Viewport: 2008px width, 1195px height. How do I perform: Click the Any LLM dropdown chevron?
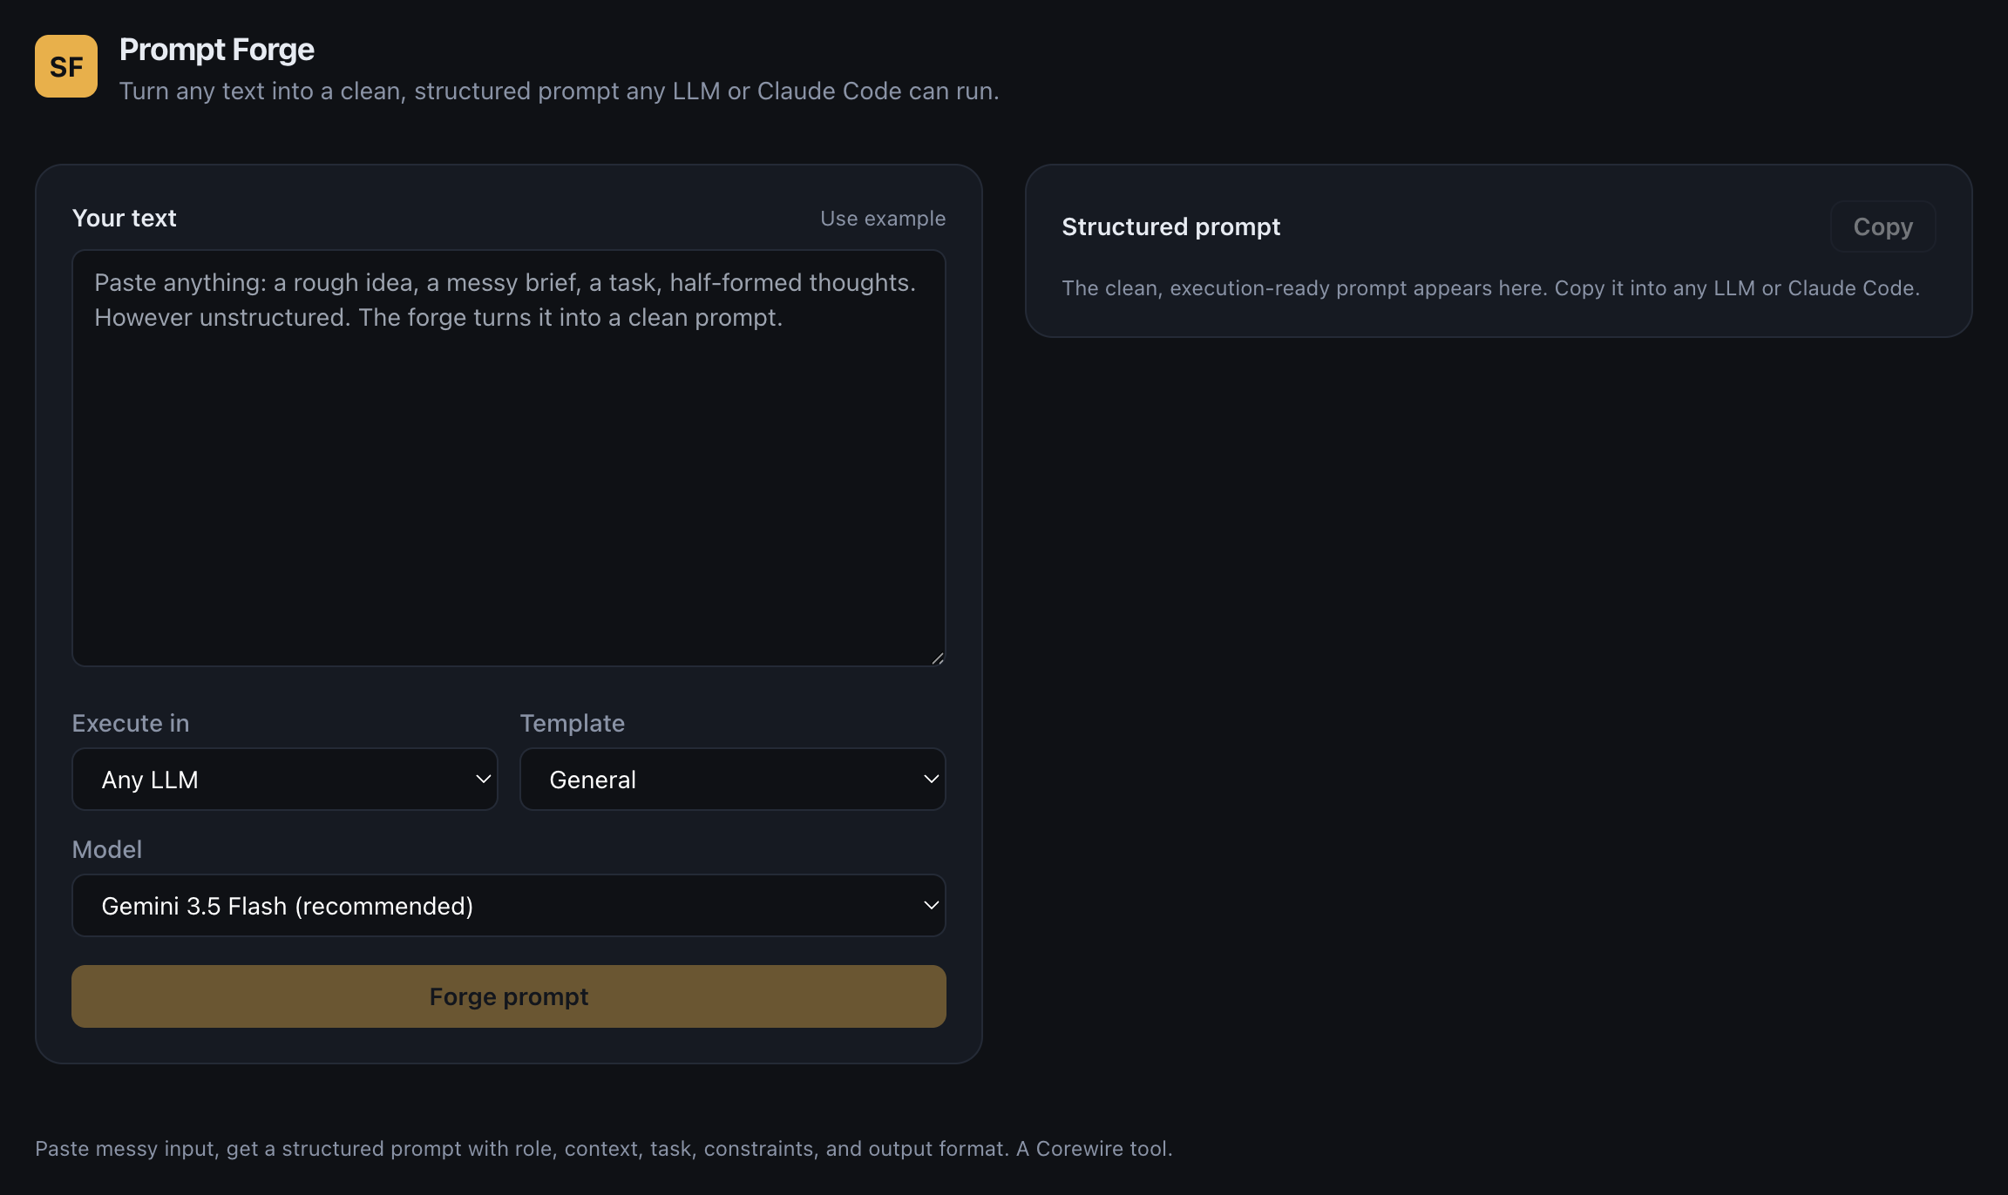point(483,780)
